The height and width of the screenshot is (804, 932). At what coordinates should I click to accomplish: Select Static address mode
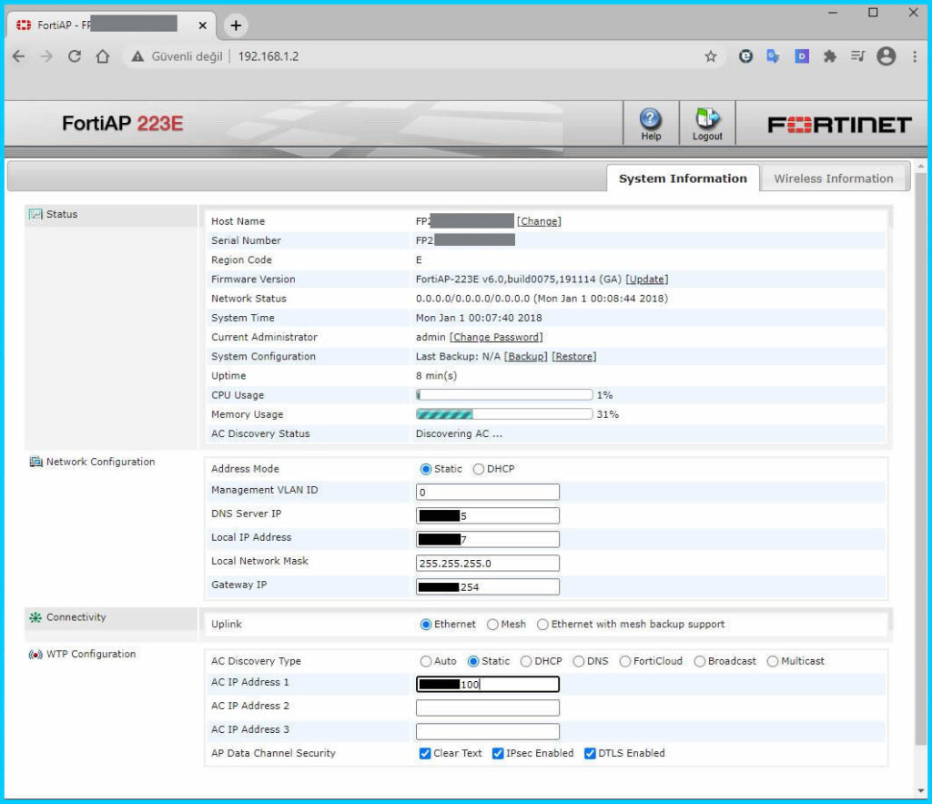426,469
